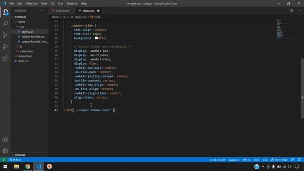Change indentation via Spaces: 2
Viewport: 304px width, 171px height.
click(234, 160)
